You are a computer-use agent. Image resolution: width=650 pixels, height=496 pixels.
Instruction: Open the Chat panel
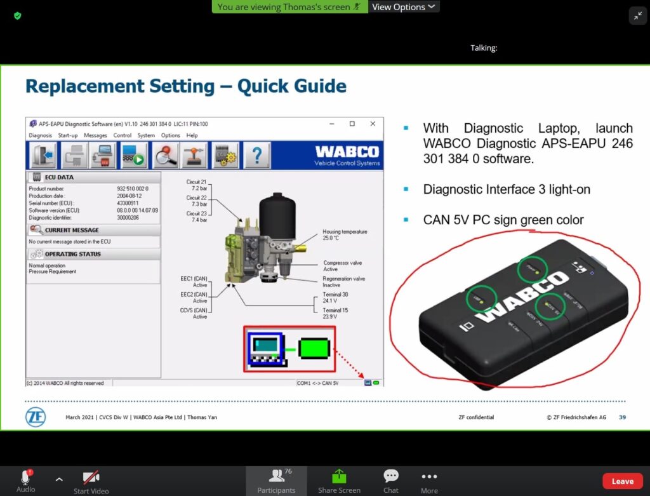(x=391, y=481)
